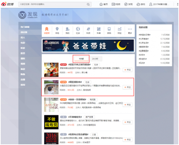The width and height of the screenshot is (179, 145).
Task: Open the 不做嘴炮党 topic thumbnail
Action: (x=51, y=122)
